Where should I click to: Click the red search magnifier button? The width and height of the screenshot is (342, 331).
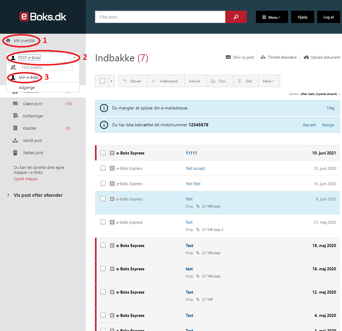pos(236,17)
